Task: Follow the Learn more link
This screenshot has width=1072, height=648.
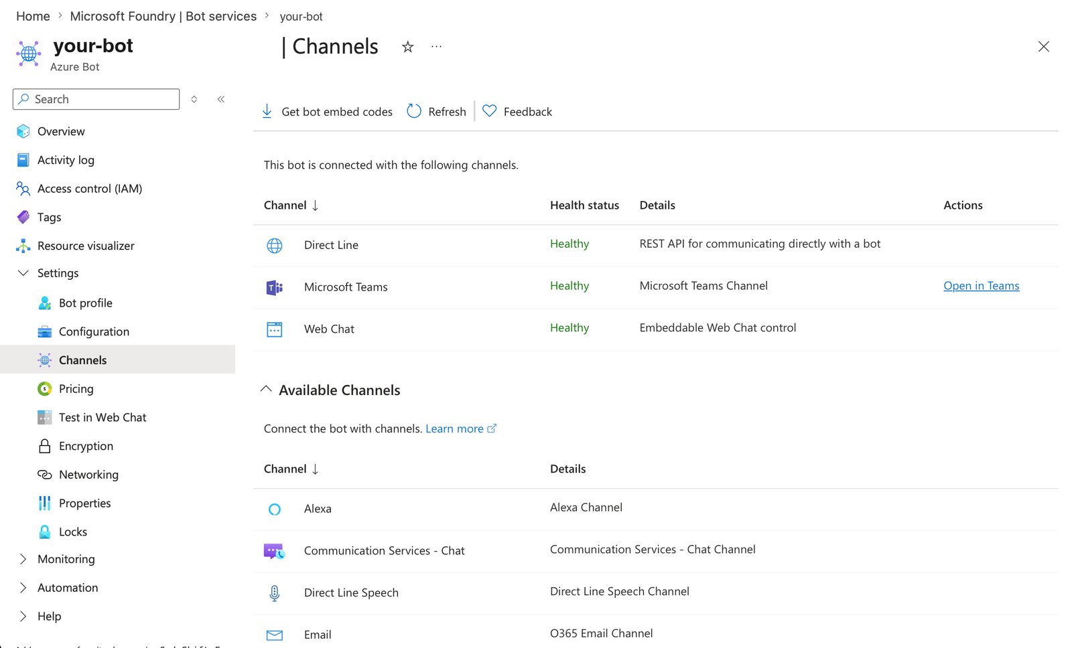Action: tap(460, 428)
